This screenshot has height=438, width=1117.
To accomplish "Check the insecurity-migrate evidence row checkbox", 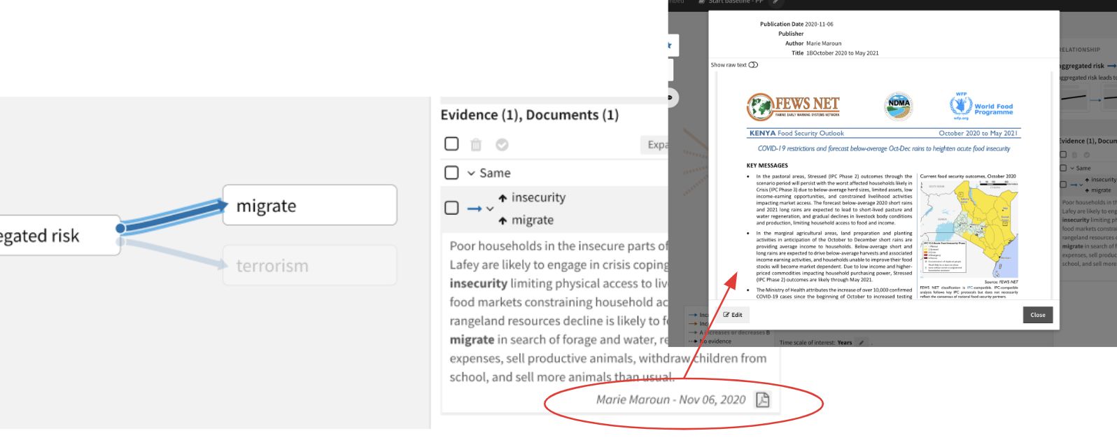I will [x=451, y=208].
